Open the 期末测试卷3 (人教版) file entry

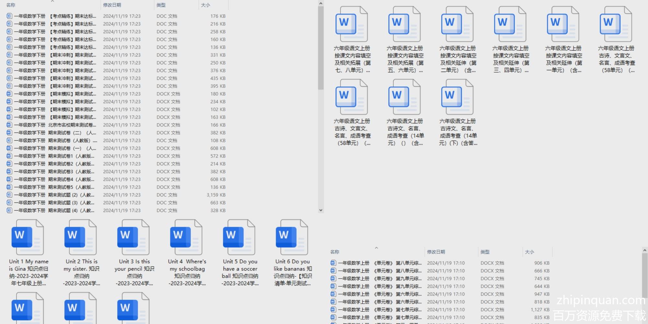tap(71, 172)
